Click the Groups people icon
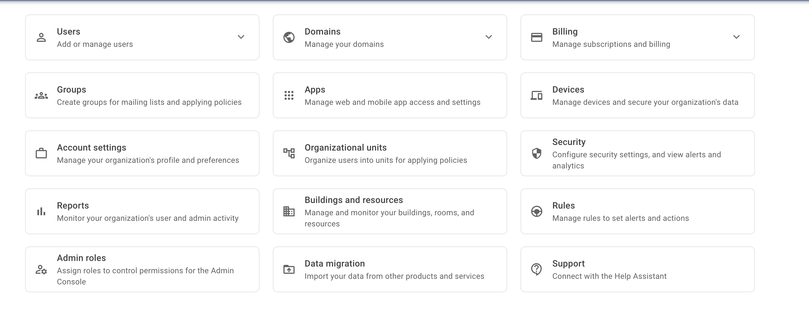 [x=41, y=95]
